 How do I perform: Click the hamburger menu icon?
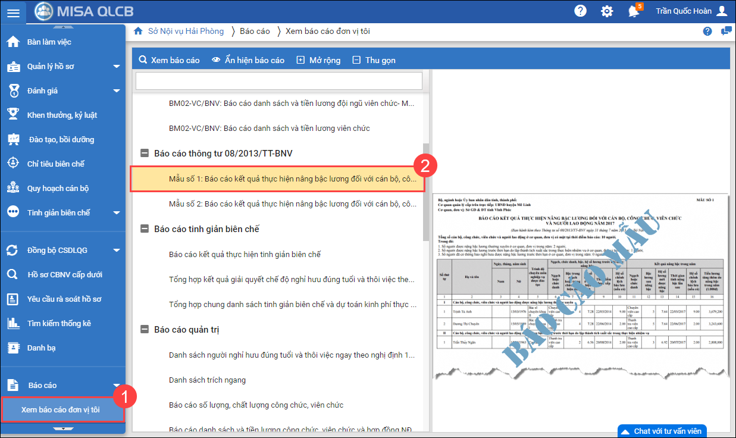coord(13,12)
